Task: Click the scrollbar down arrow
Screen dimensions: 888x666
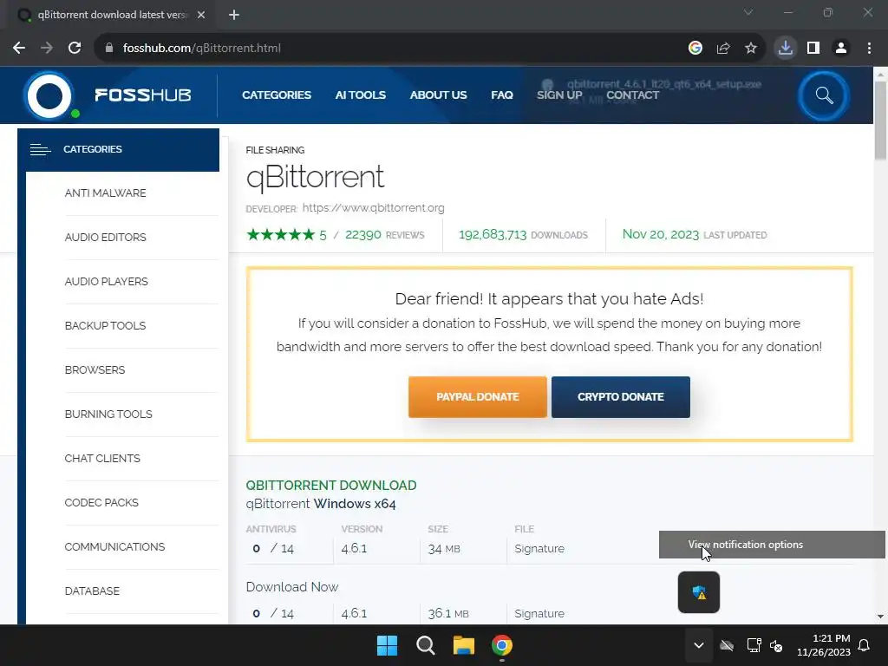Action: click(880, 617)
